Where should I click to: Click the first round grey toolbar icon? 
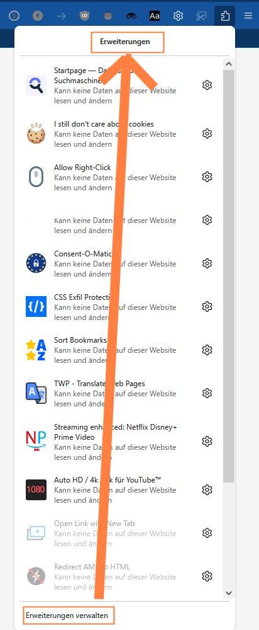pyautogui.click(x=14, y=16)
